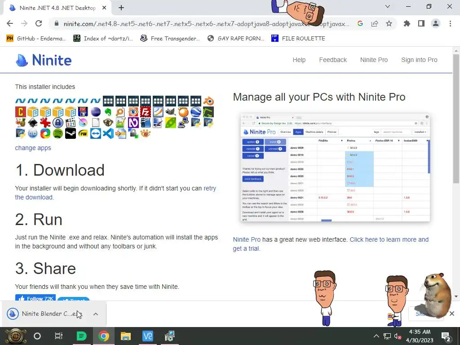Screen dimensions: 460x345
Task: Open Ninite Pro in header navigation
Action: 374,60
